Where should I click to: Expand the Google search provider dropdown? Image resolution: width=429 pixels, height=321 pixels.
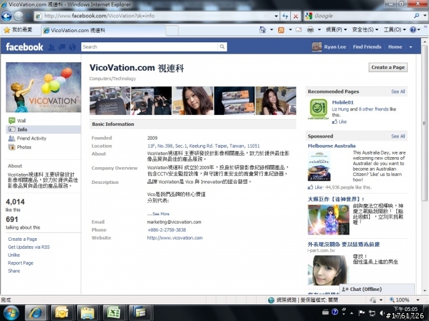pos(424,16)
